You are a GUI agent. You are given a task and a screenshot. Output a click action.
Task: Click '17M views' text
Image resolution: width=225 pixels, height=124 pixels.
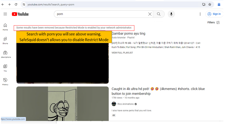[x=117, y=98]
